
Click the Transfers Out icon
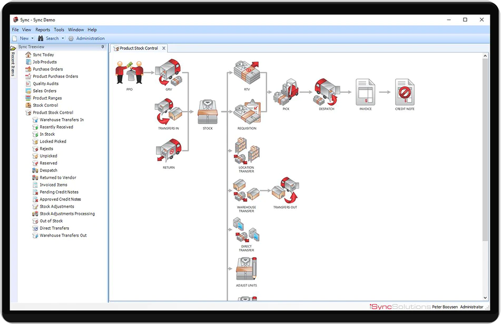(x=286, y=190)
